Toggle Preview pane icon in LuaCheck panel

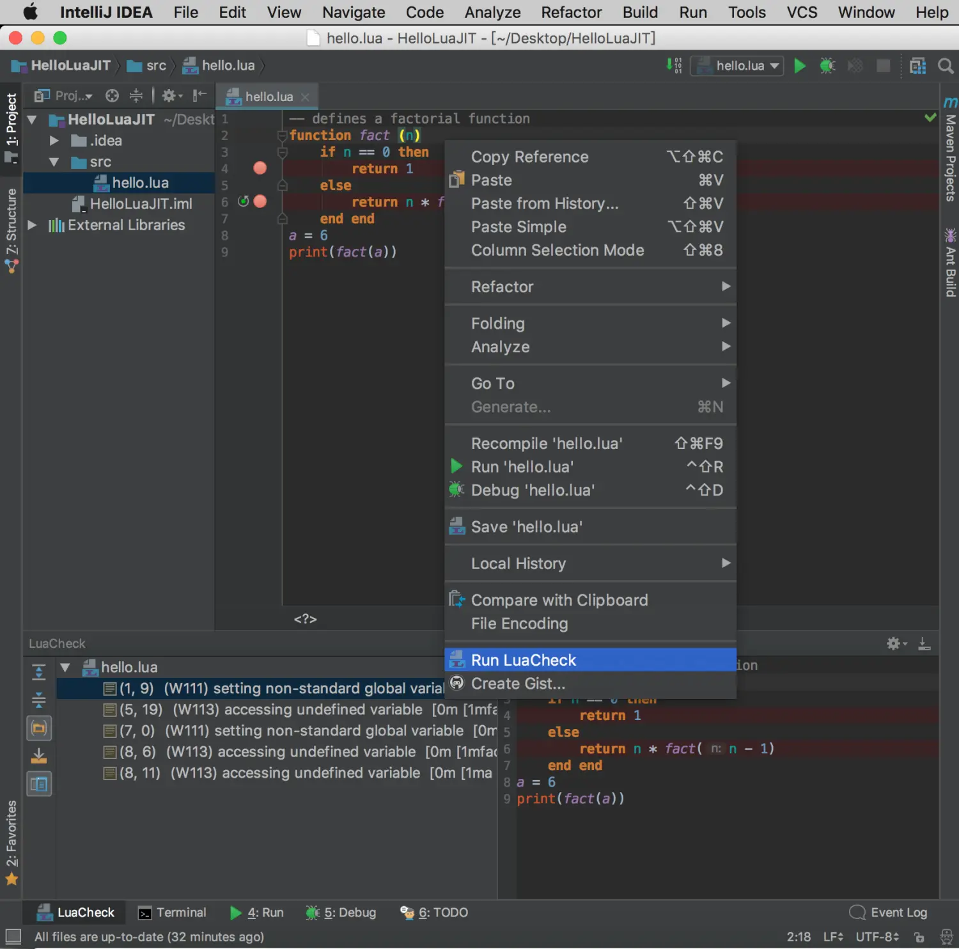pos(39,784)
